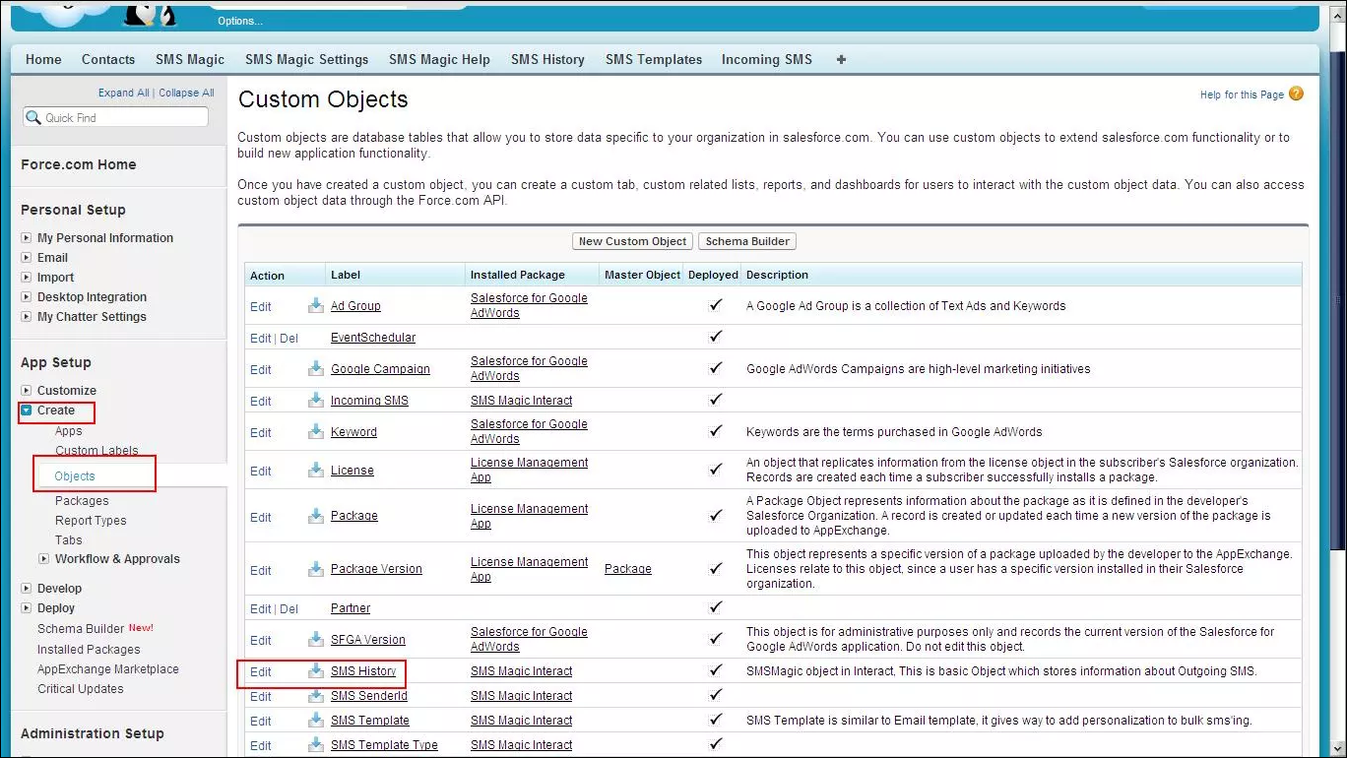1347x758 pixels.
Task: Expand the Develop node
Action: [27, 588]
